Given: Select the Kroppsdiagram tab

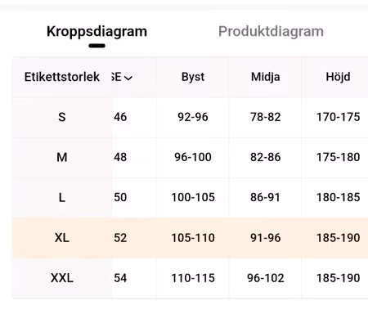Looking at the screenshot, I should [x=96, y=32].
